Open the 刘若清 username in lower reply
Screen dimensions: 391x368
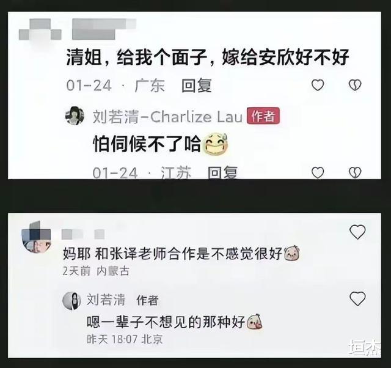[106, 300]
